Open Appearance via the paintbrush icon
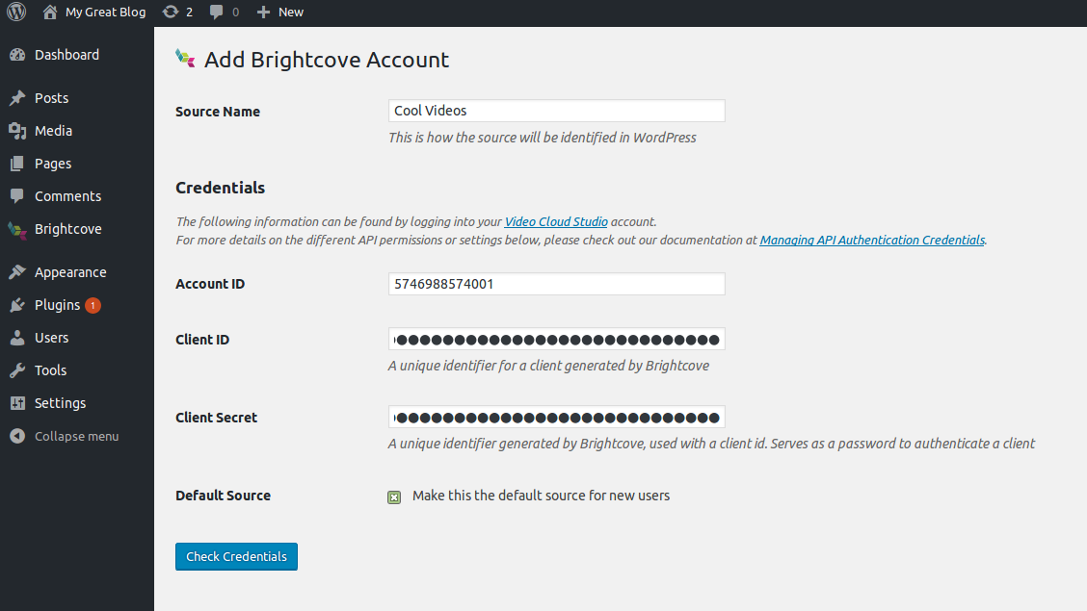This screenshot has height=611, width=1087. (17, 271)
